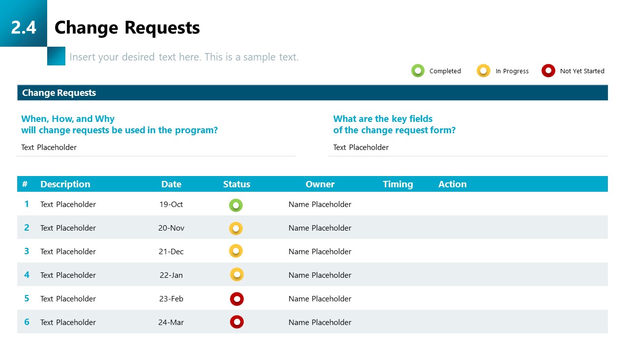Click the green Completed legend icon

[418, 71]
